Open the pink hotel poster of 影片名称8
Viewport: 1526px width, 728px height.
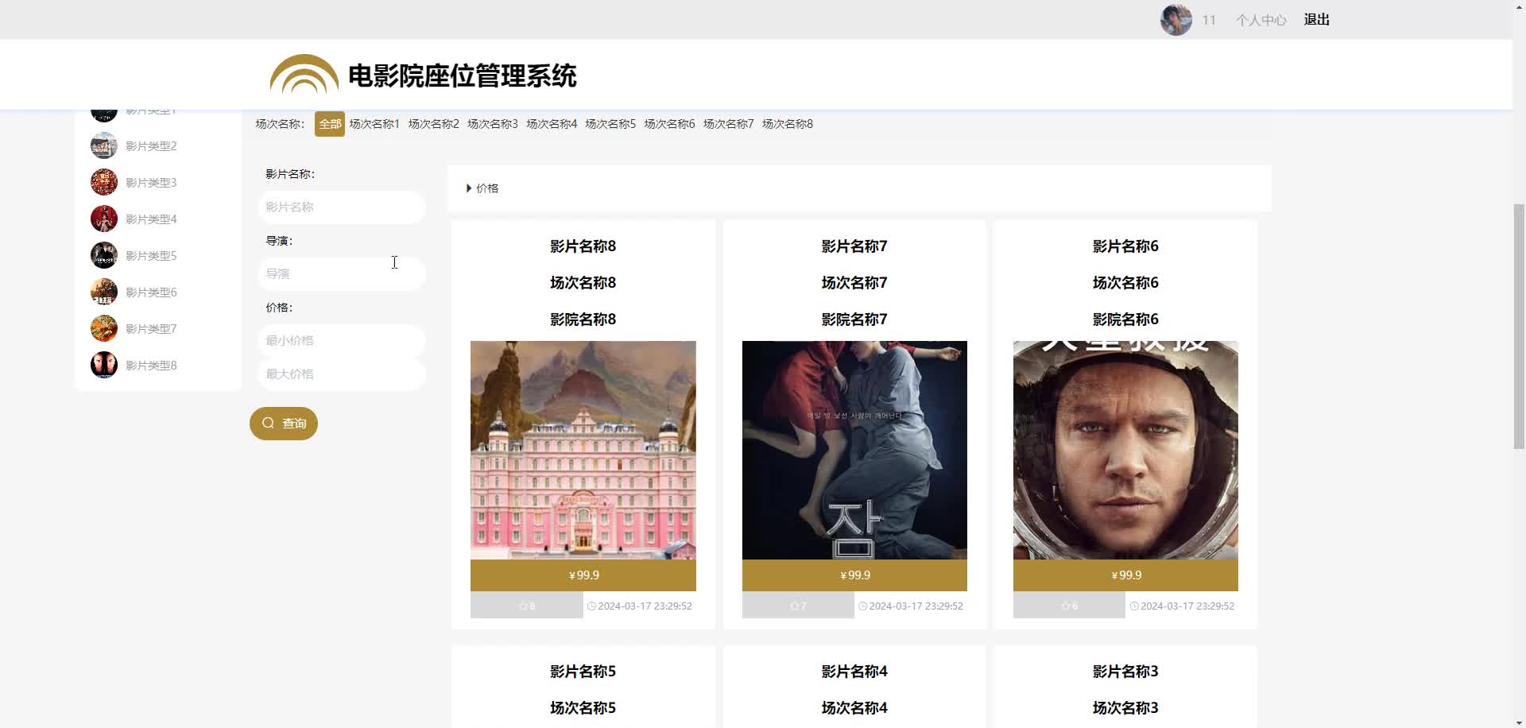[x=583, y=450]
